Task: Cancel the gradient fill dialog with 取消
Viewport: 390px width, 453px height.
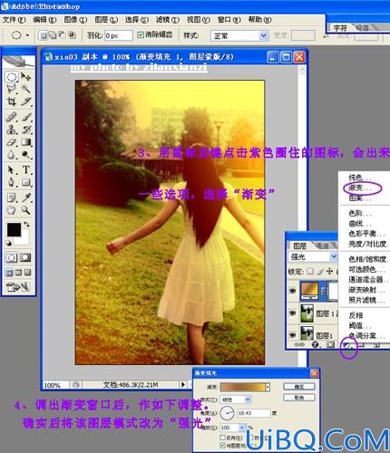Action: [299, 398]
